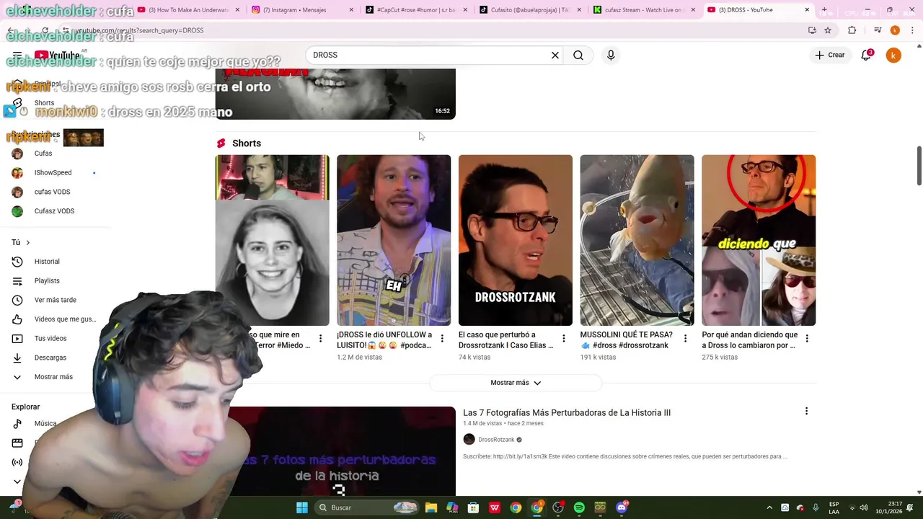923x519 pixels.
Task: Open options for MUSSOLINI short
Action: tap(685, 338)
